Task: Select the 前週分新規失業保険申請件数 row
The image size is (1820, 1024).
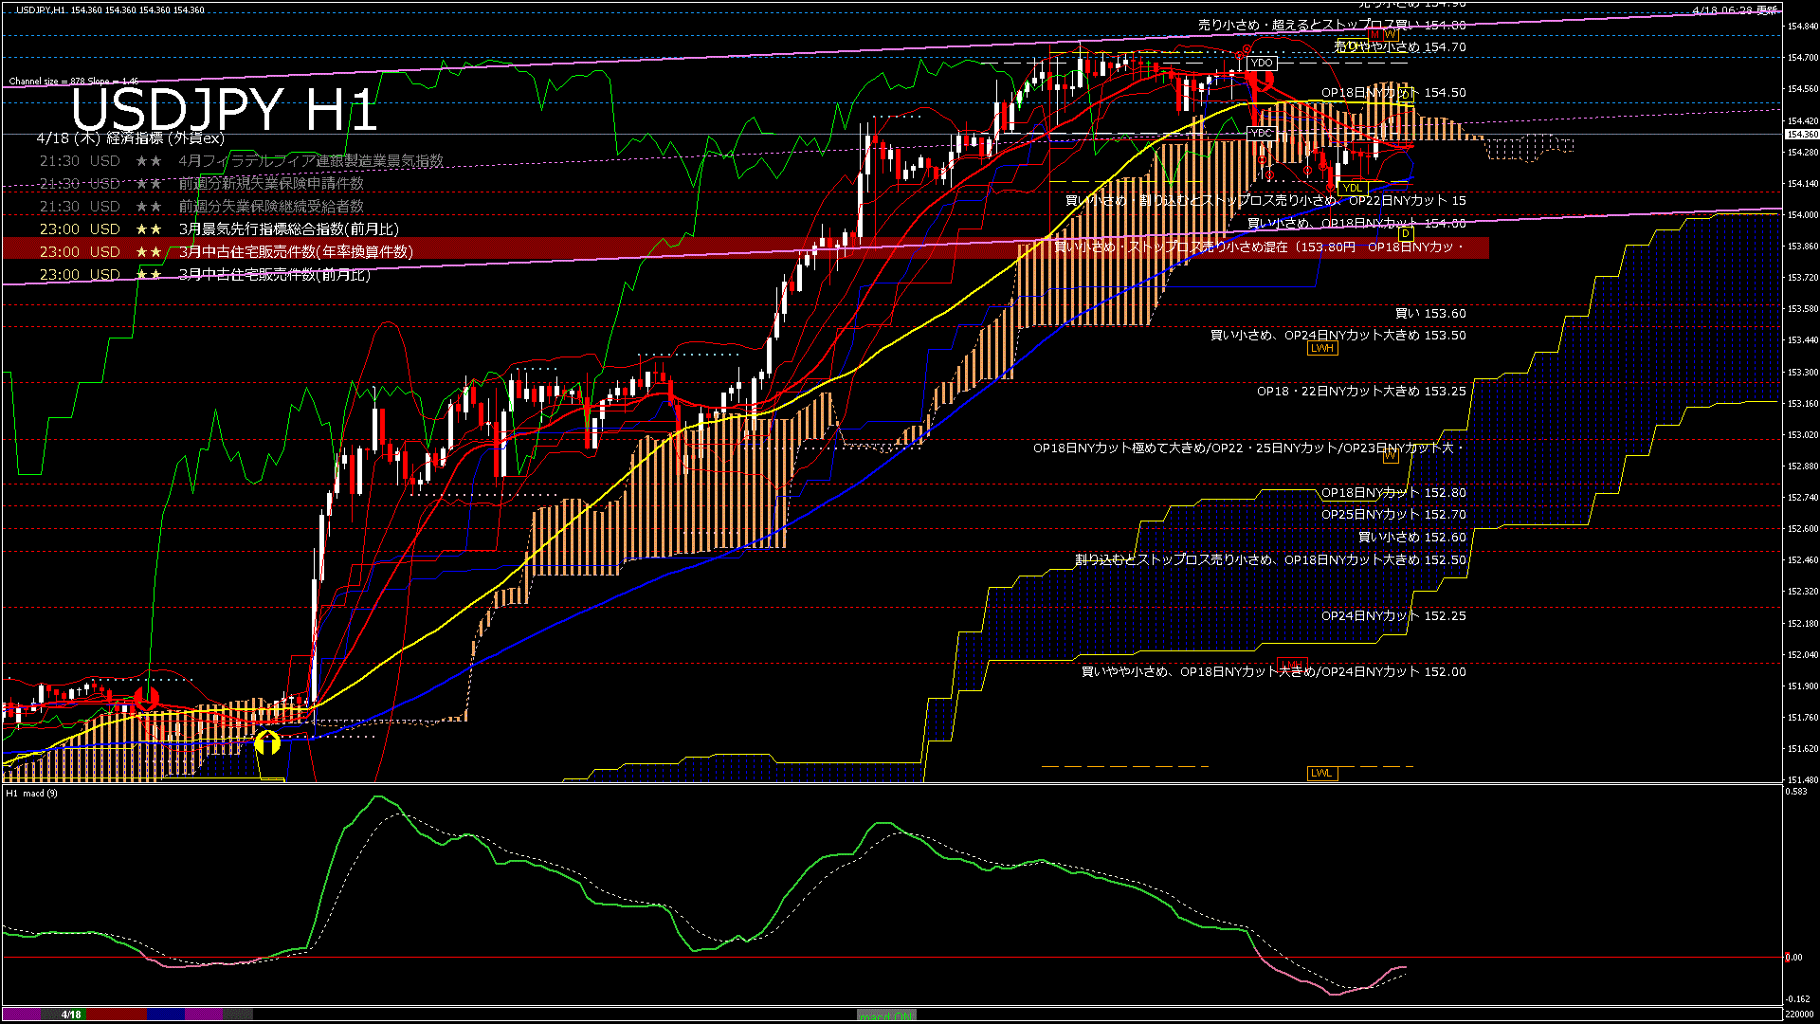Action: pos(201,184)
